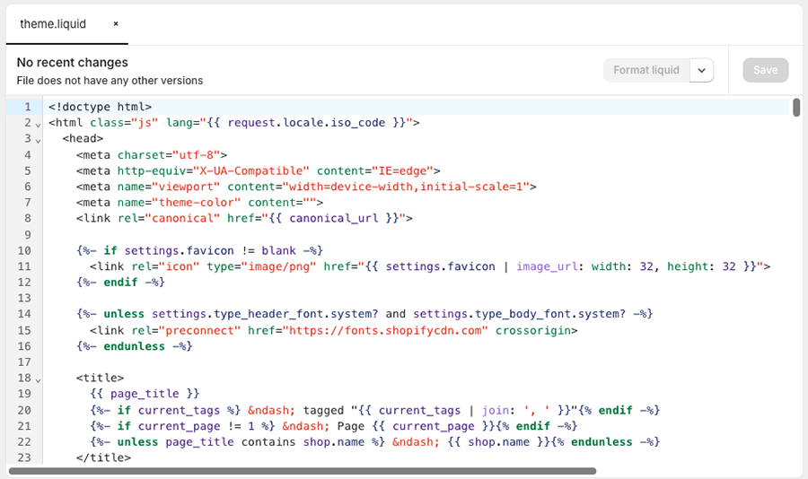Image resolution: width=808 pixels, height=479 pixels.
Task: Click the Format liquid button
Action: [646, 70]
